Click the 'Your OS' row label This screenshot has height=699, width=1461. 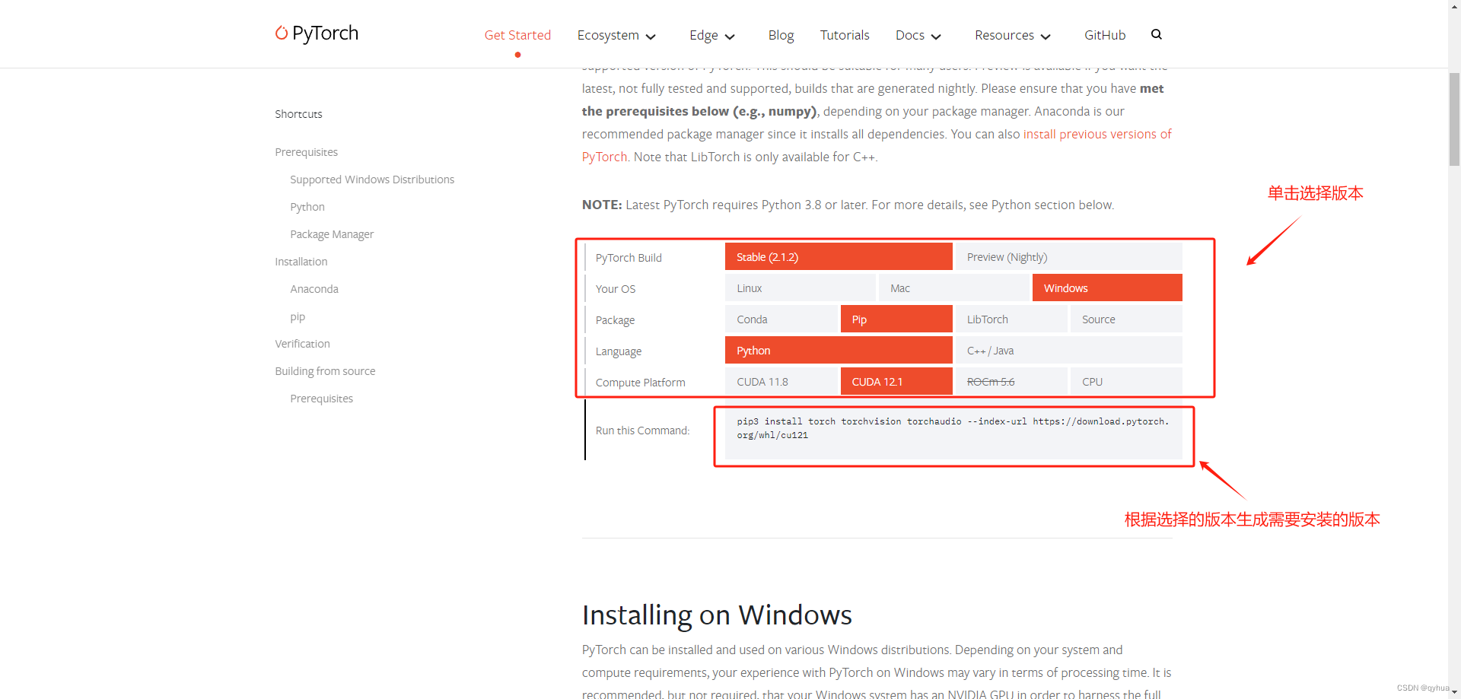pos(616,289)
